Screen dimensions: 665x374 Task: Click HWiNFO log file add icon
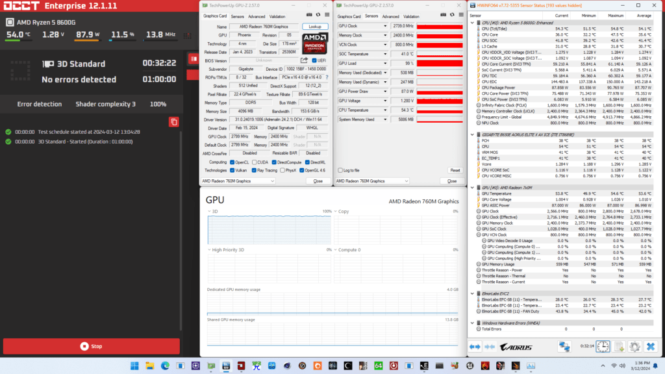click(619, 347)
